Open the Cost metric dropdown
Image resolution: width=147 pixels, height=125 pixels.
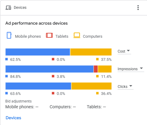tap(124, 51)
